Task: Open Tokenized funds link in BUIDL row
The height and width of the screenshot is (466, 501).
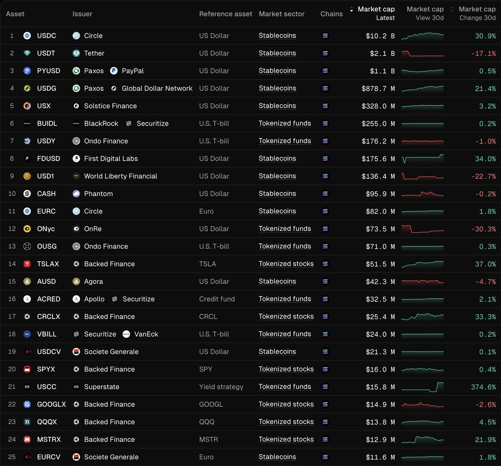Action: 285,124
